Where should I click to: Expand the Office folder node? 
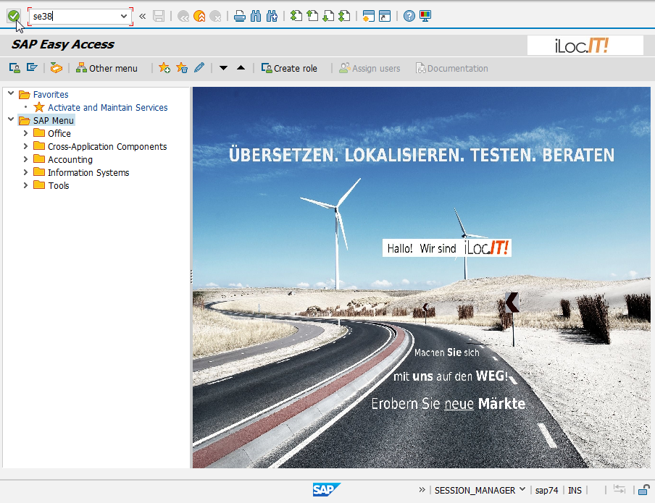pos(26,133)
